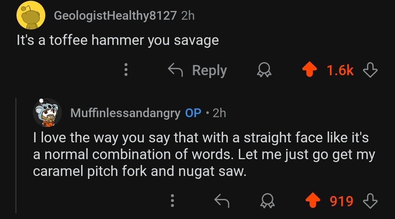Click reply arrow icon under Muffinlessandangry's comment
Viewport: 395px width, 219px height.
click(x=221, y=200)
